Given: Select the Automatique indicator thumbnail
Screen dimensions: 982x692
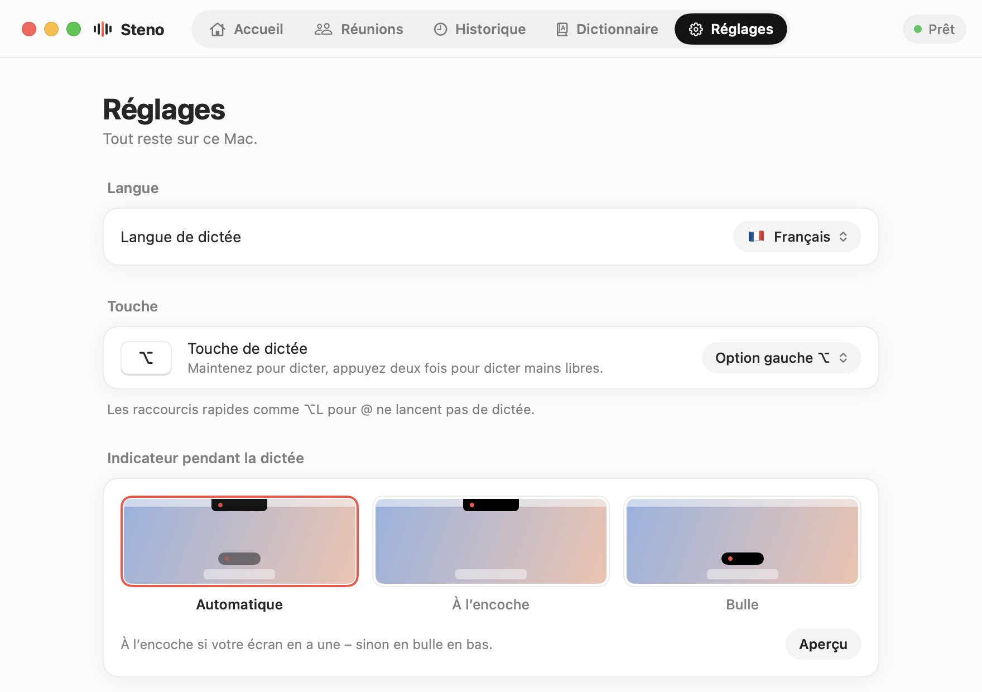Looking at the screenshot, I should [239, 541].
